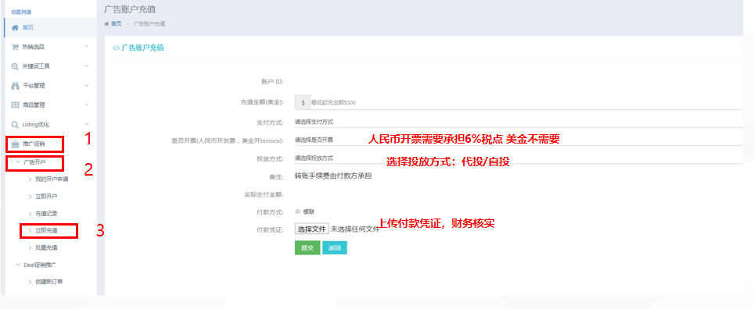Image resolution: width=754 pixels, height=309 pixels.
Task: Open the 请选择支付方式 dropdown
Action: 519,122
